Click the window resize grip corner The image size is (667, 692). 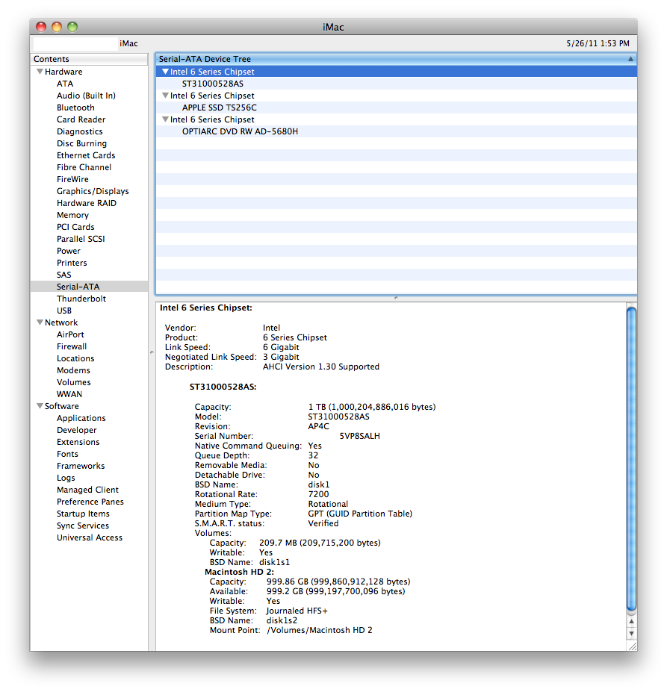point(632,646)
